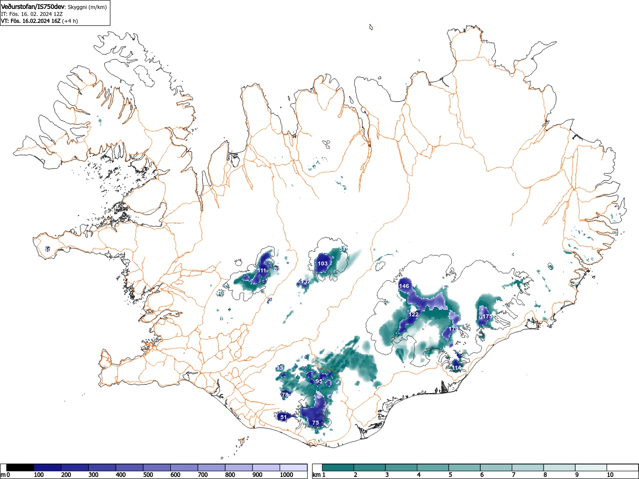
Task: Click the '500' tick label on the metre scale
Action: pos(148,475)
